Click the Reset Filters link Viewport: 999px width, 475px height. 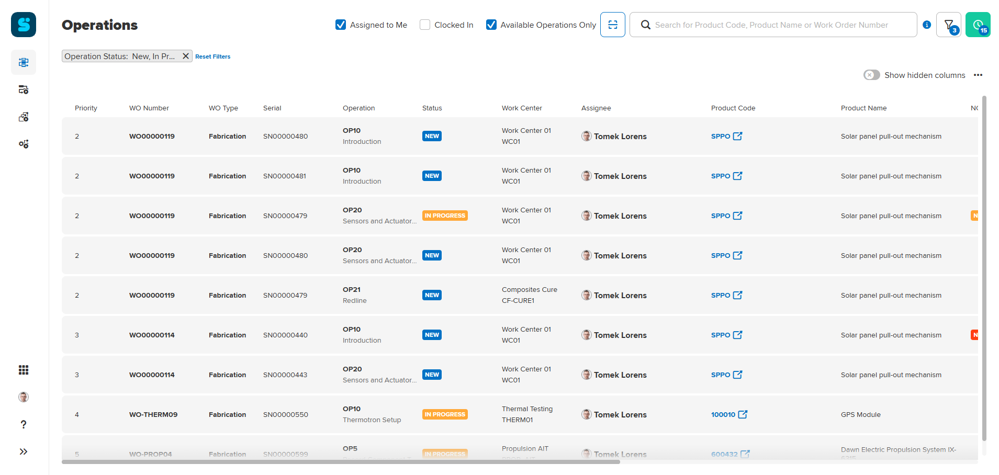point(212,56)
